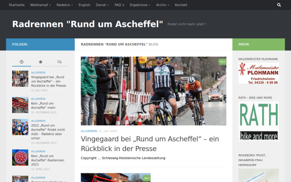Expand the Wettkampf menu
291x182 pixels.
click(x=40, y=5)
